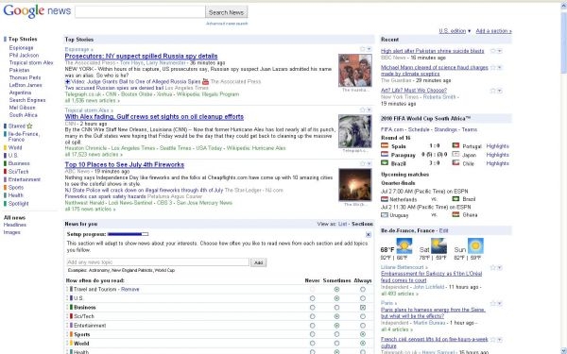Click the Netherlands flag icon
Image resolution: width=567 pixels, height=354 pixels.
pyautogui.click(x=385, y=199)
